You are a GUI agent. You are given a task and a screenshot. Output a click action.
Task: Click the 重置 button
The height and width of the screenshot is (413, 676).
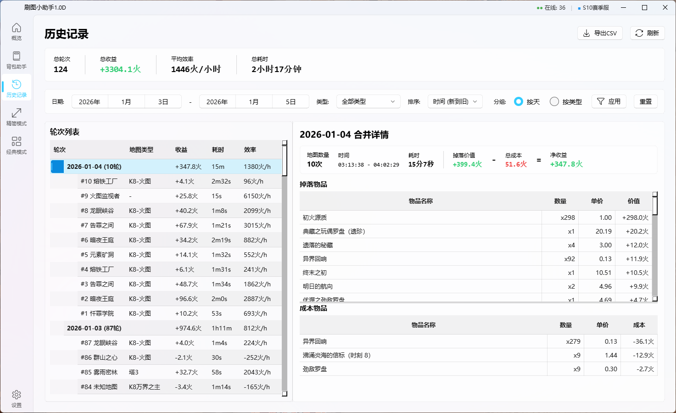[645, 101]
